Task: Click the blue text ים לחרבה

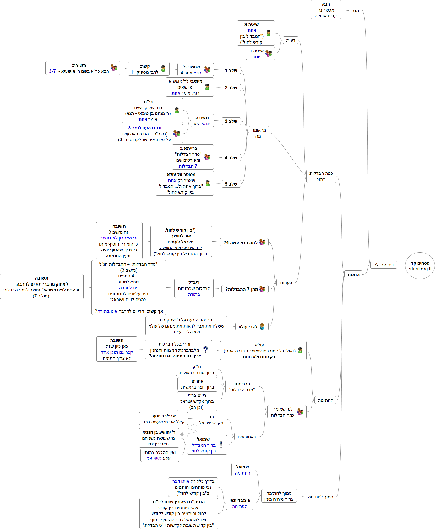Action: [x=128, y=288]
